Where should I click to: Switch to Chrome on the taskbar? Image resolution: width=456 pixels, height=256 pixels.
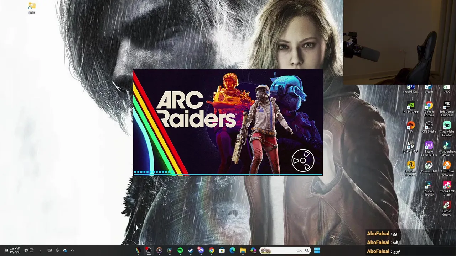(212, 250)
